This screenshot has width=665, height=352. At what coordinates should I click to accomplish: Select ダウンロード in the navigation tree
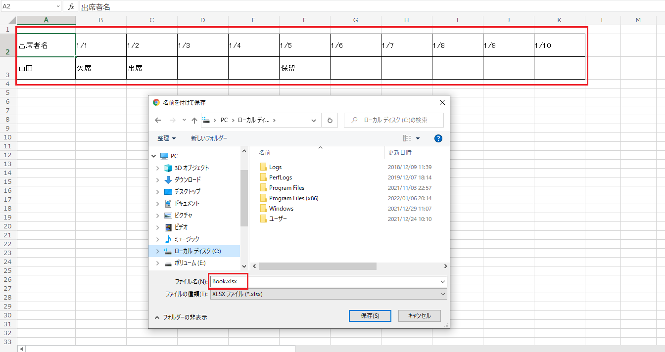click(188, 180)
